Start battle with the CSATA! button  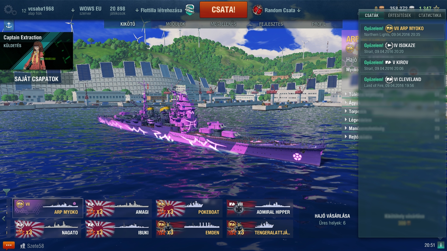coord(223,9)
